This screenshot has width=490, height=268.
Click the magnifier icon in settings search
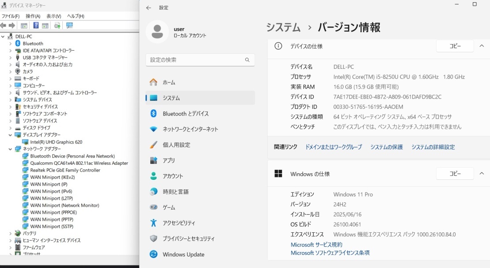click(247, 60)
